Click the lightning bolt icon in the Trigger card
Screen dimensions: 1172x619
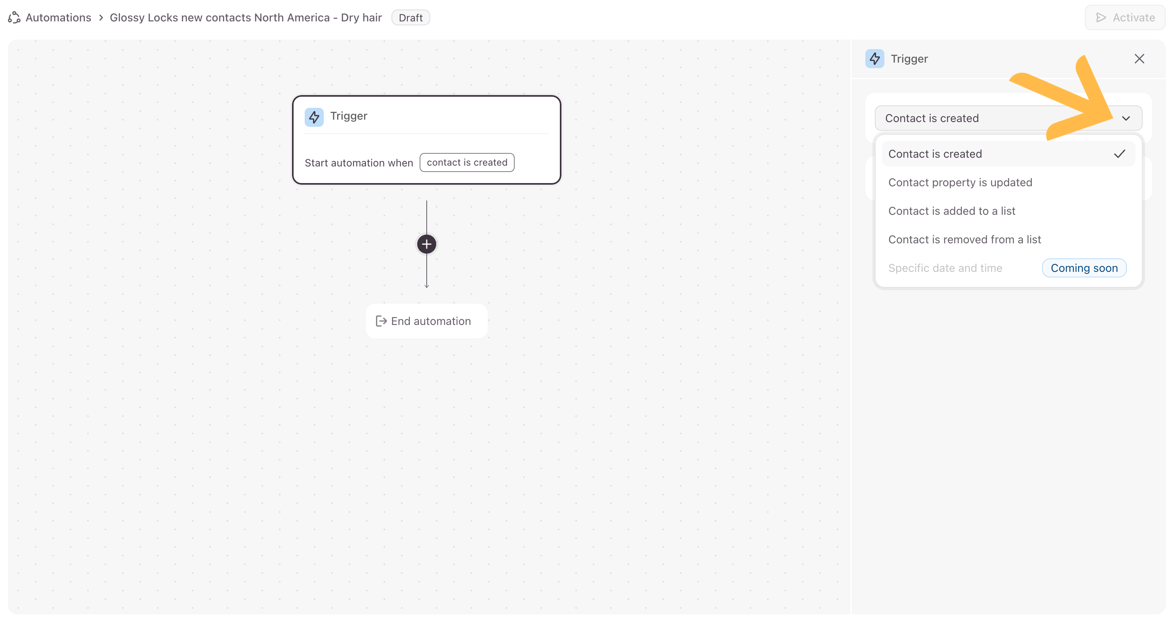(x=314, y=117)
